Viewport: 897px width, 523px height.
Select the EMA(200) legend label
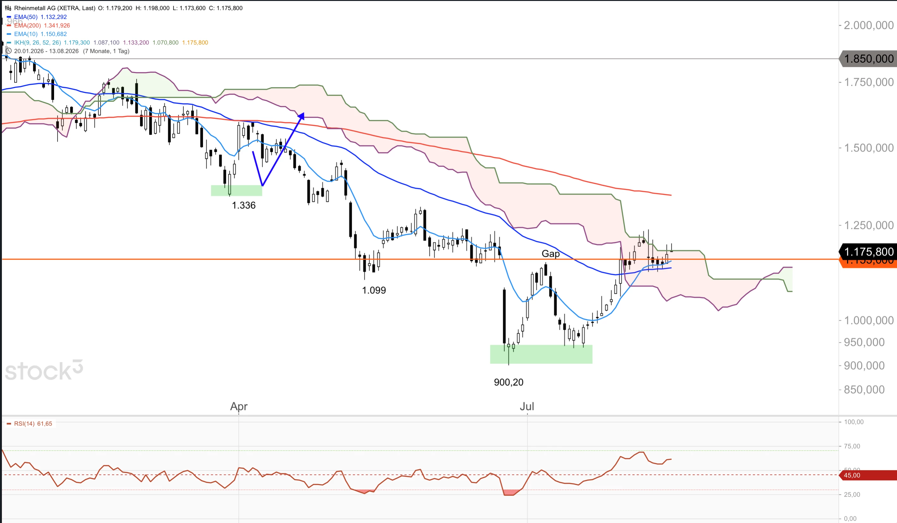28,25
